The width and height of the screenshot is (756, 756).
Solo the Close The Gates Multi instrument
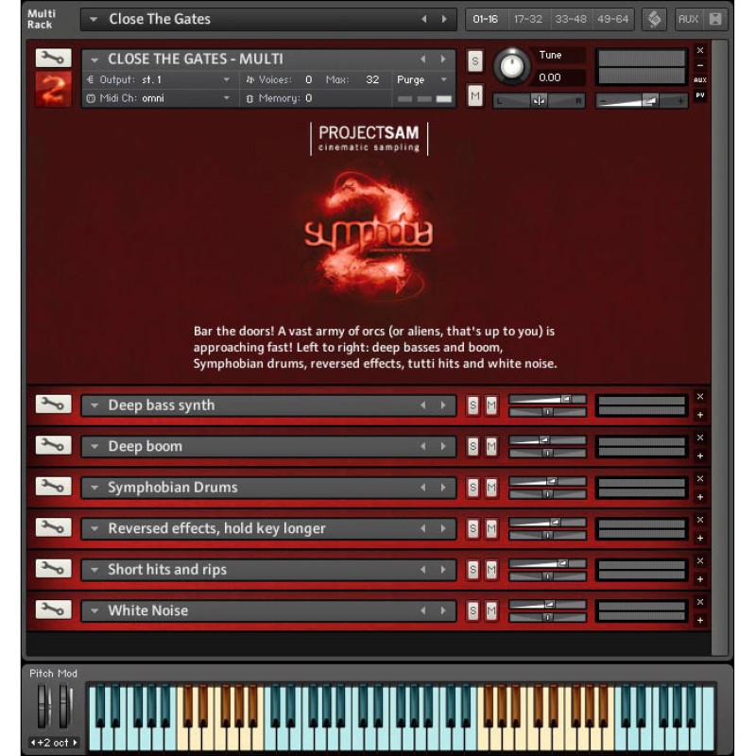[474, 61]
